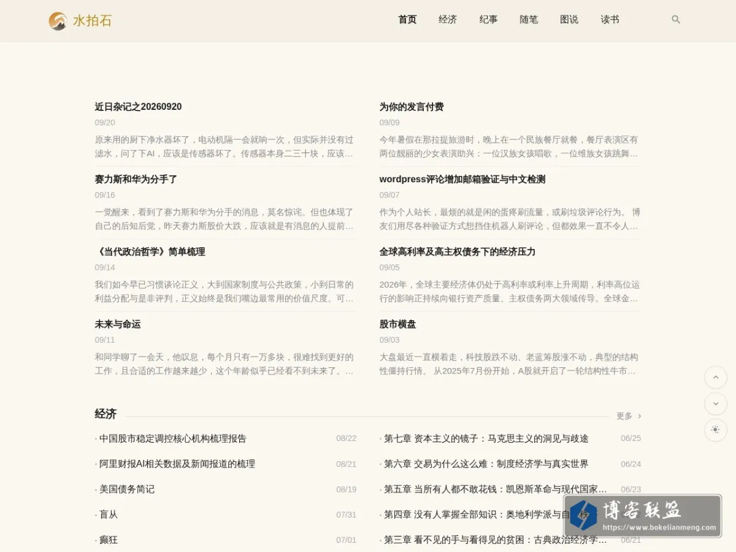Click the 更多 link in 经济 section
The width and height of the screenshot is (736, 552).
pyautogui.click(x=624, y=416)
